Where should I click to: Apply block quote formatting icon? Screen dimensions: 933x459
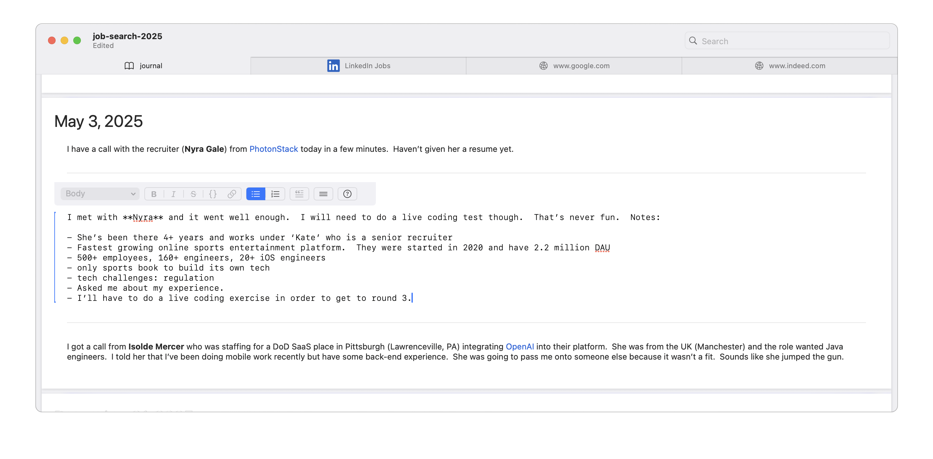(299, 194)
